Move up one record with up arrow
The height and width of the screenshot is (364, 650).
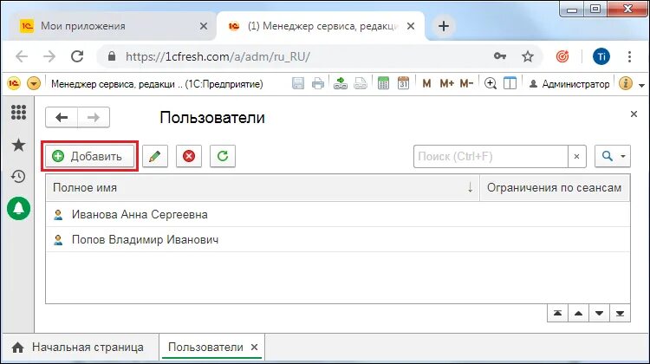(x=578, y=314)
